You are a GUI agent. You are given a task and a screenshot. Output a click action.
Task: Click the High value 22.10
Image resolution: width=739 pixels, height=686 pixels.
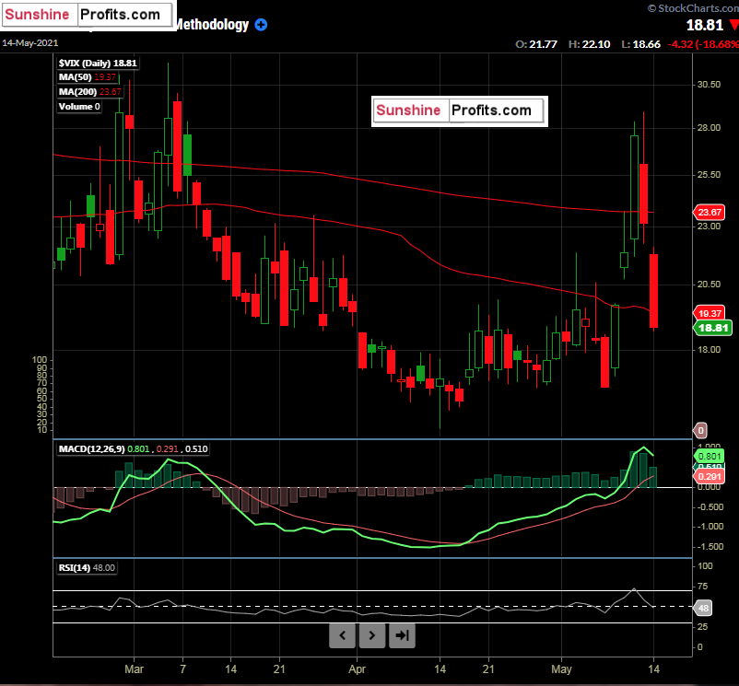click(596, 44)
